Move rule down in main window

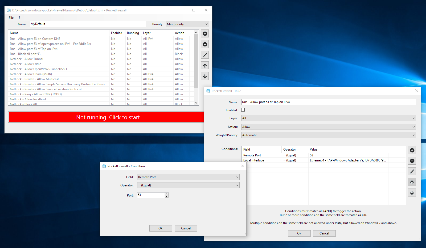pos(205,76)
